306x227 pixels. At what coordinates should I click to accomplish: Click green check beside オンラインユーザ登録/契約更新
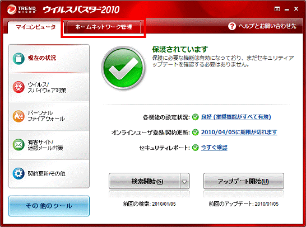pos(195,133)
